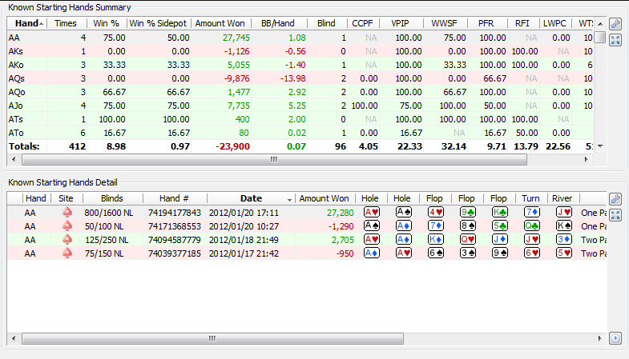Click the summary table horizontal scrollbar thumb
Viewport: 629px width, 359px height.
[x=272, y=159]
